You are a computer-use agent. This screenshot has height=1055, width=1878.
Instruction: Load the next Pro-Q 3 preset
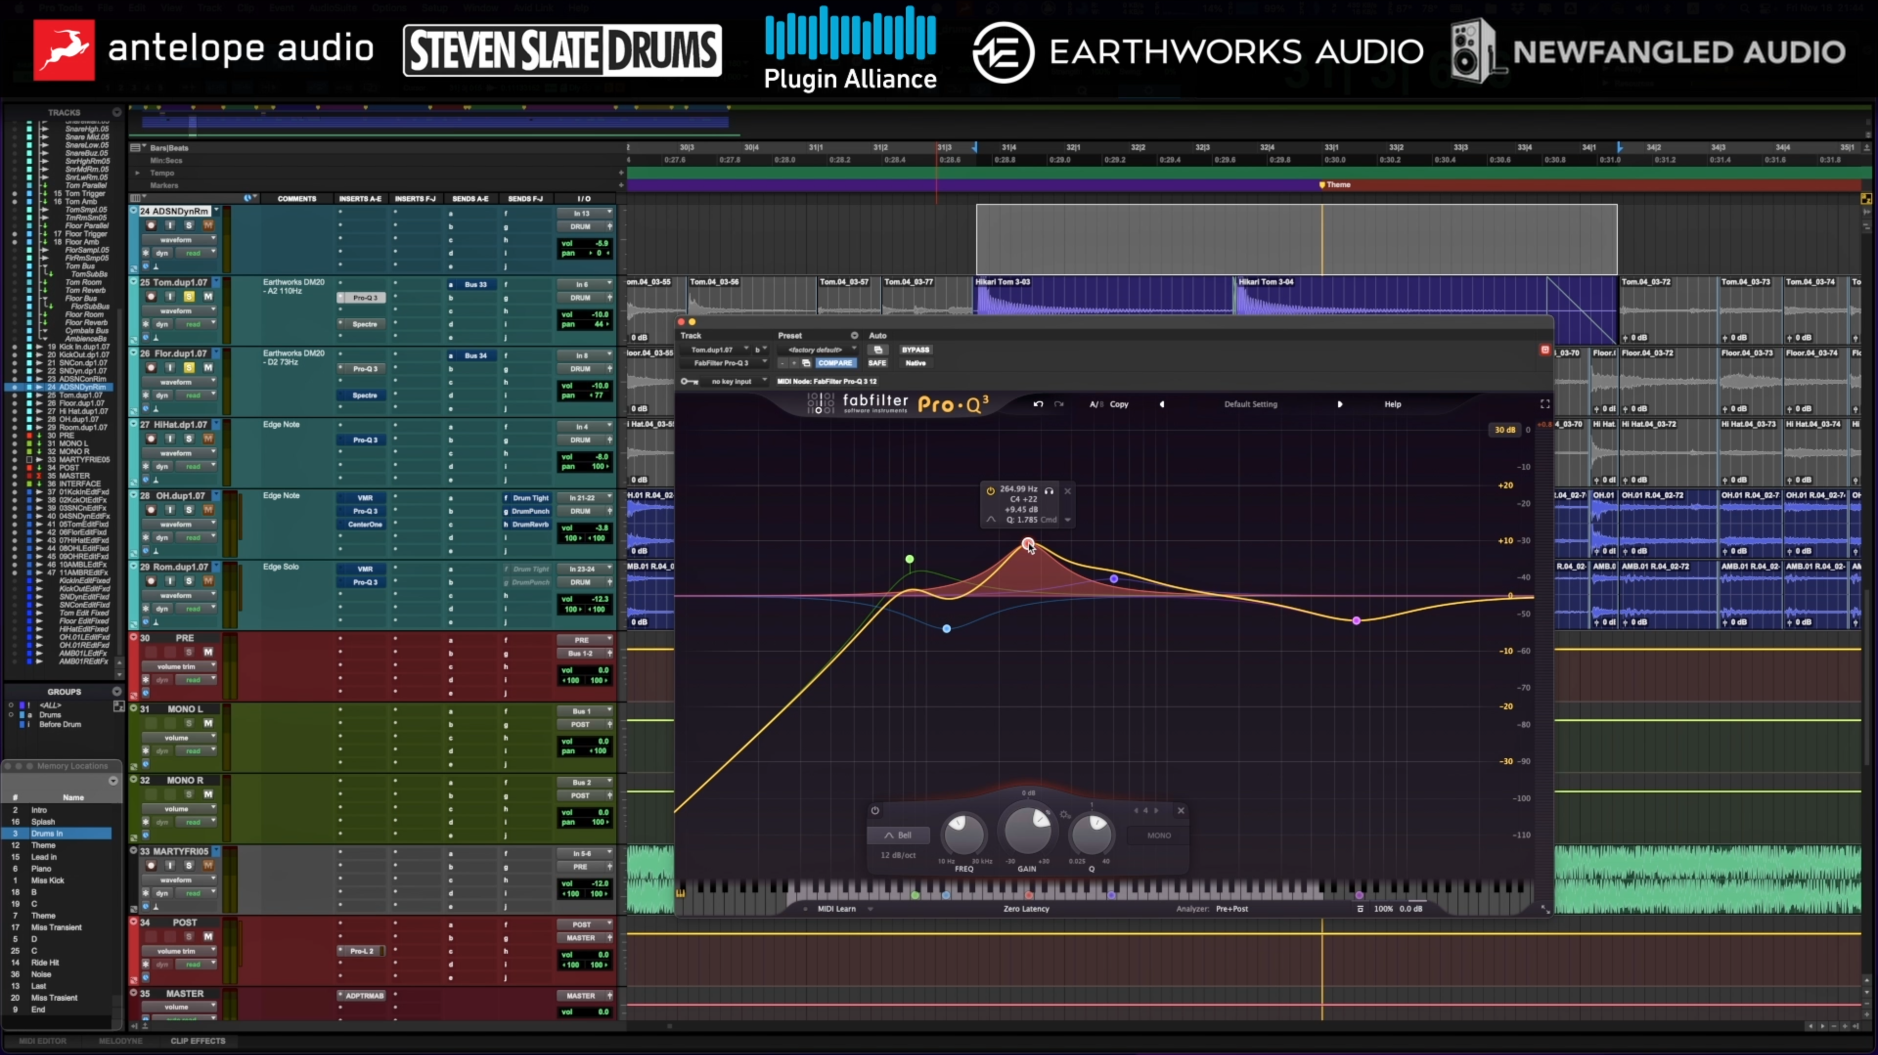[1340, 404]
